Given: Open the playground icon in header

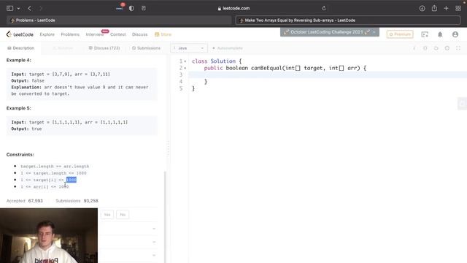Looking at the screenshot, I should coord(425,34).
